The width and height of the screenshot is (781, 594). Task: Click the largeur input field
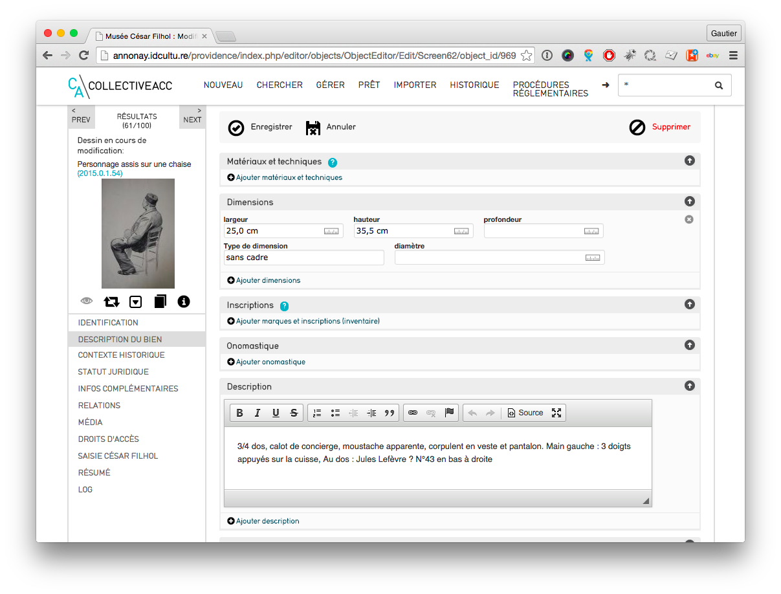click(x=283, y=231)
